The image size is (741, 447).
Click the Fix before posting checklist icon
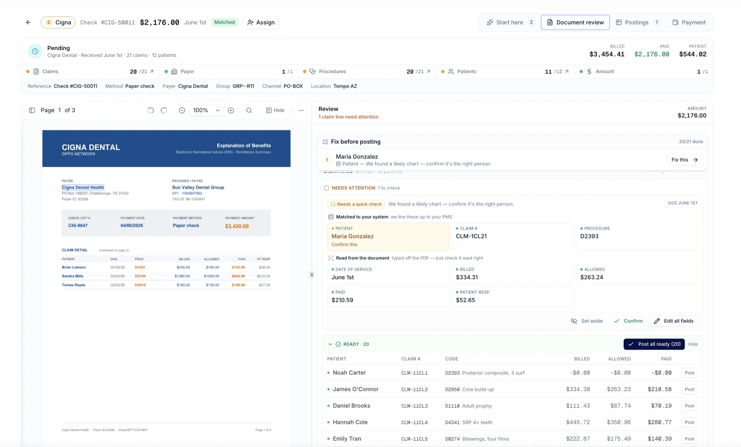click(325, 142)
